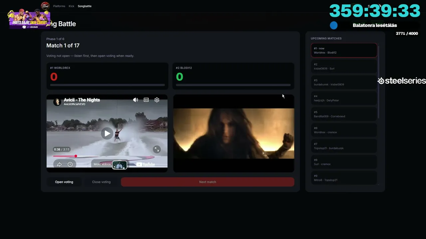Click the 359:39:33 countdown timer
Screen dimensions: 426x239
(375, 11)
